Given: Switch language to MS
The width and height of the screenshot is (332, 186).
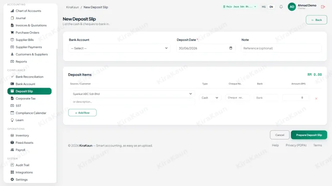Looking at the screenshot, I should coord(263,7).
